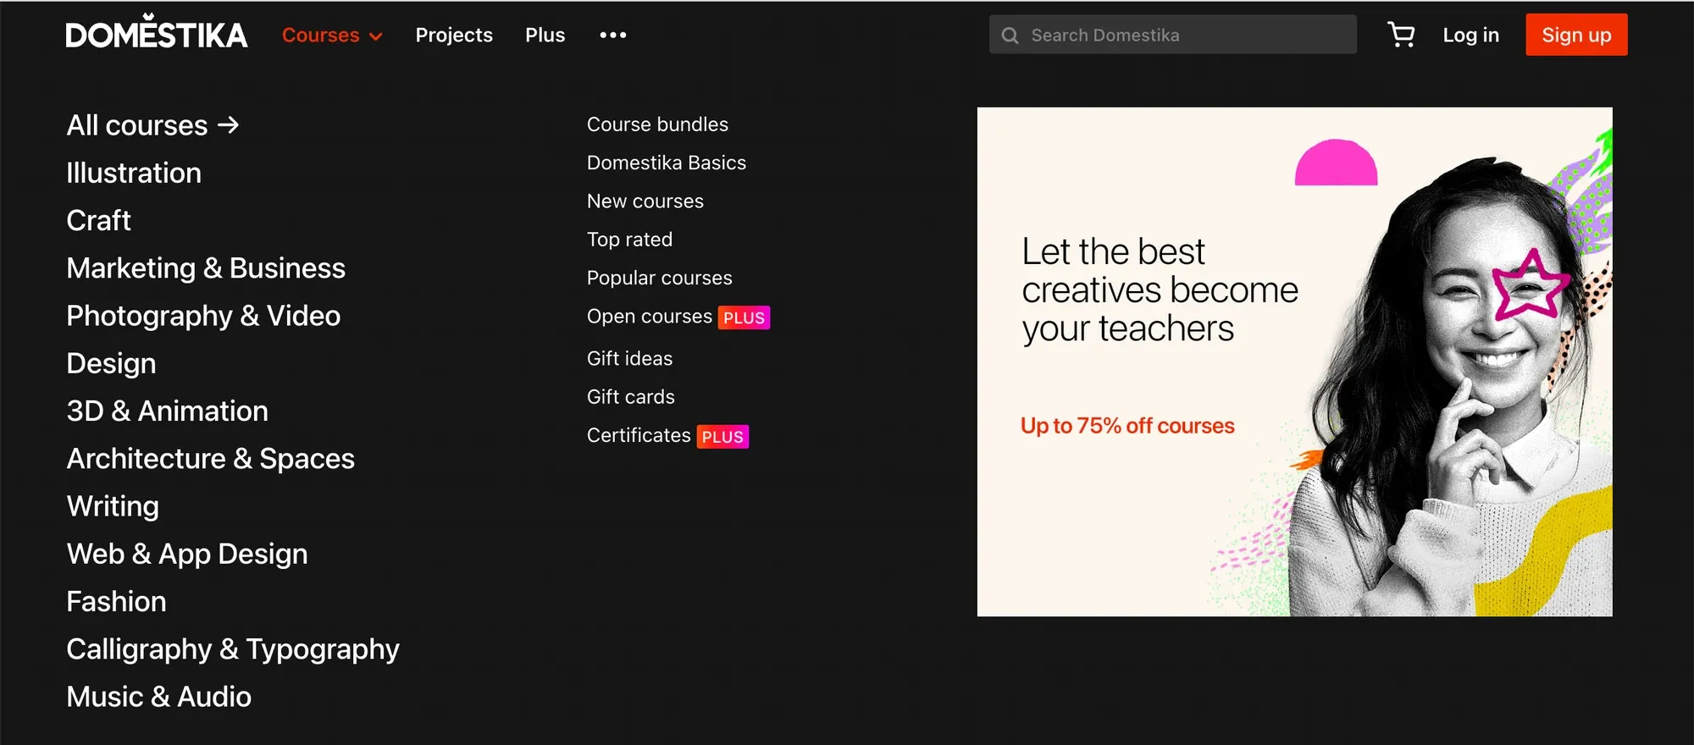Image resolution: width=1694 pixels, height=745 pixels.
Task: Open Top rated link
Action: pyautogui.click(x=629, y=240)
